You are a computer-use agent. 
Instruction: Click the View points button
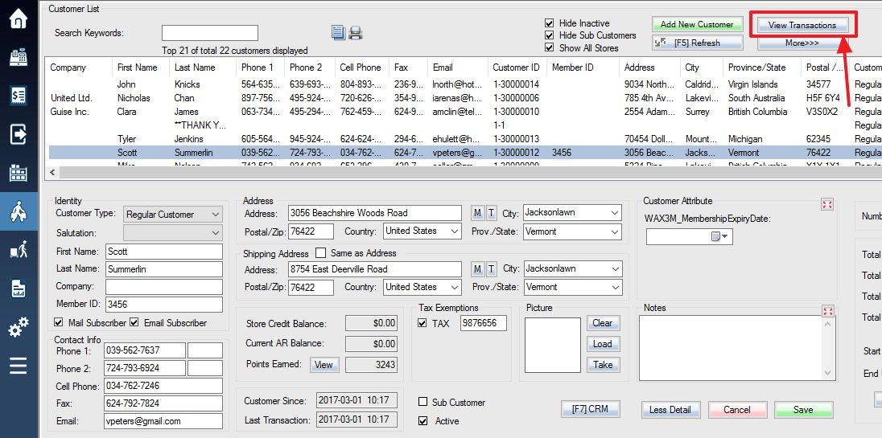324,364
